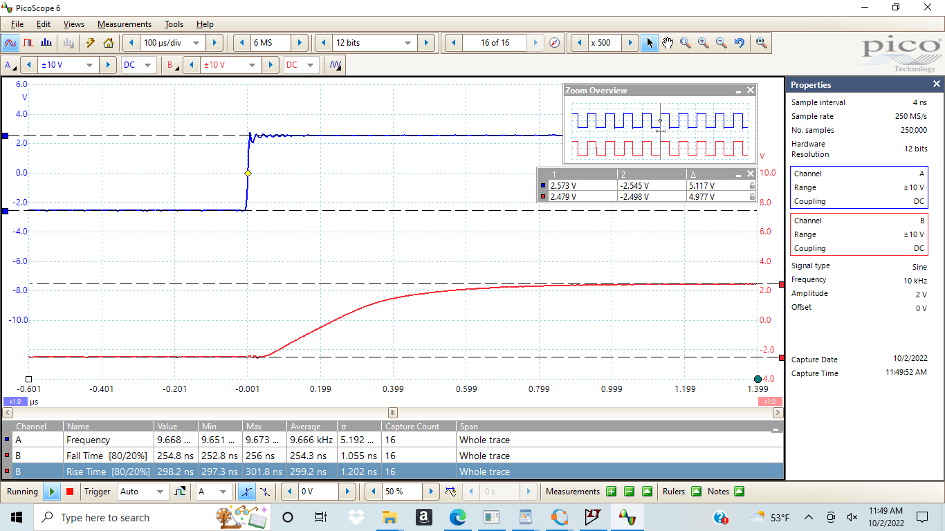Increase timebase with right arrow
Image resolution: width=945 pixels, height=531 pixels.
(x=215, y=43)
